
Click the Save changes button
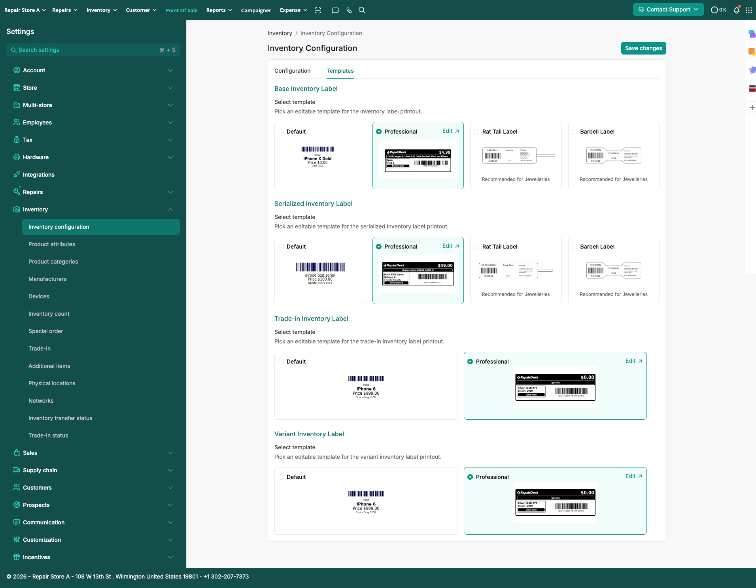tap(643, 48)
